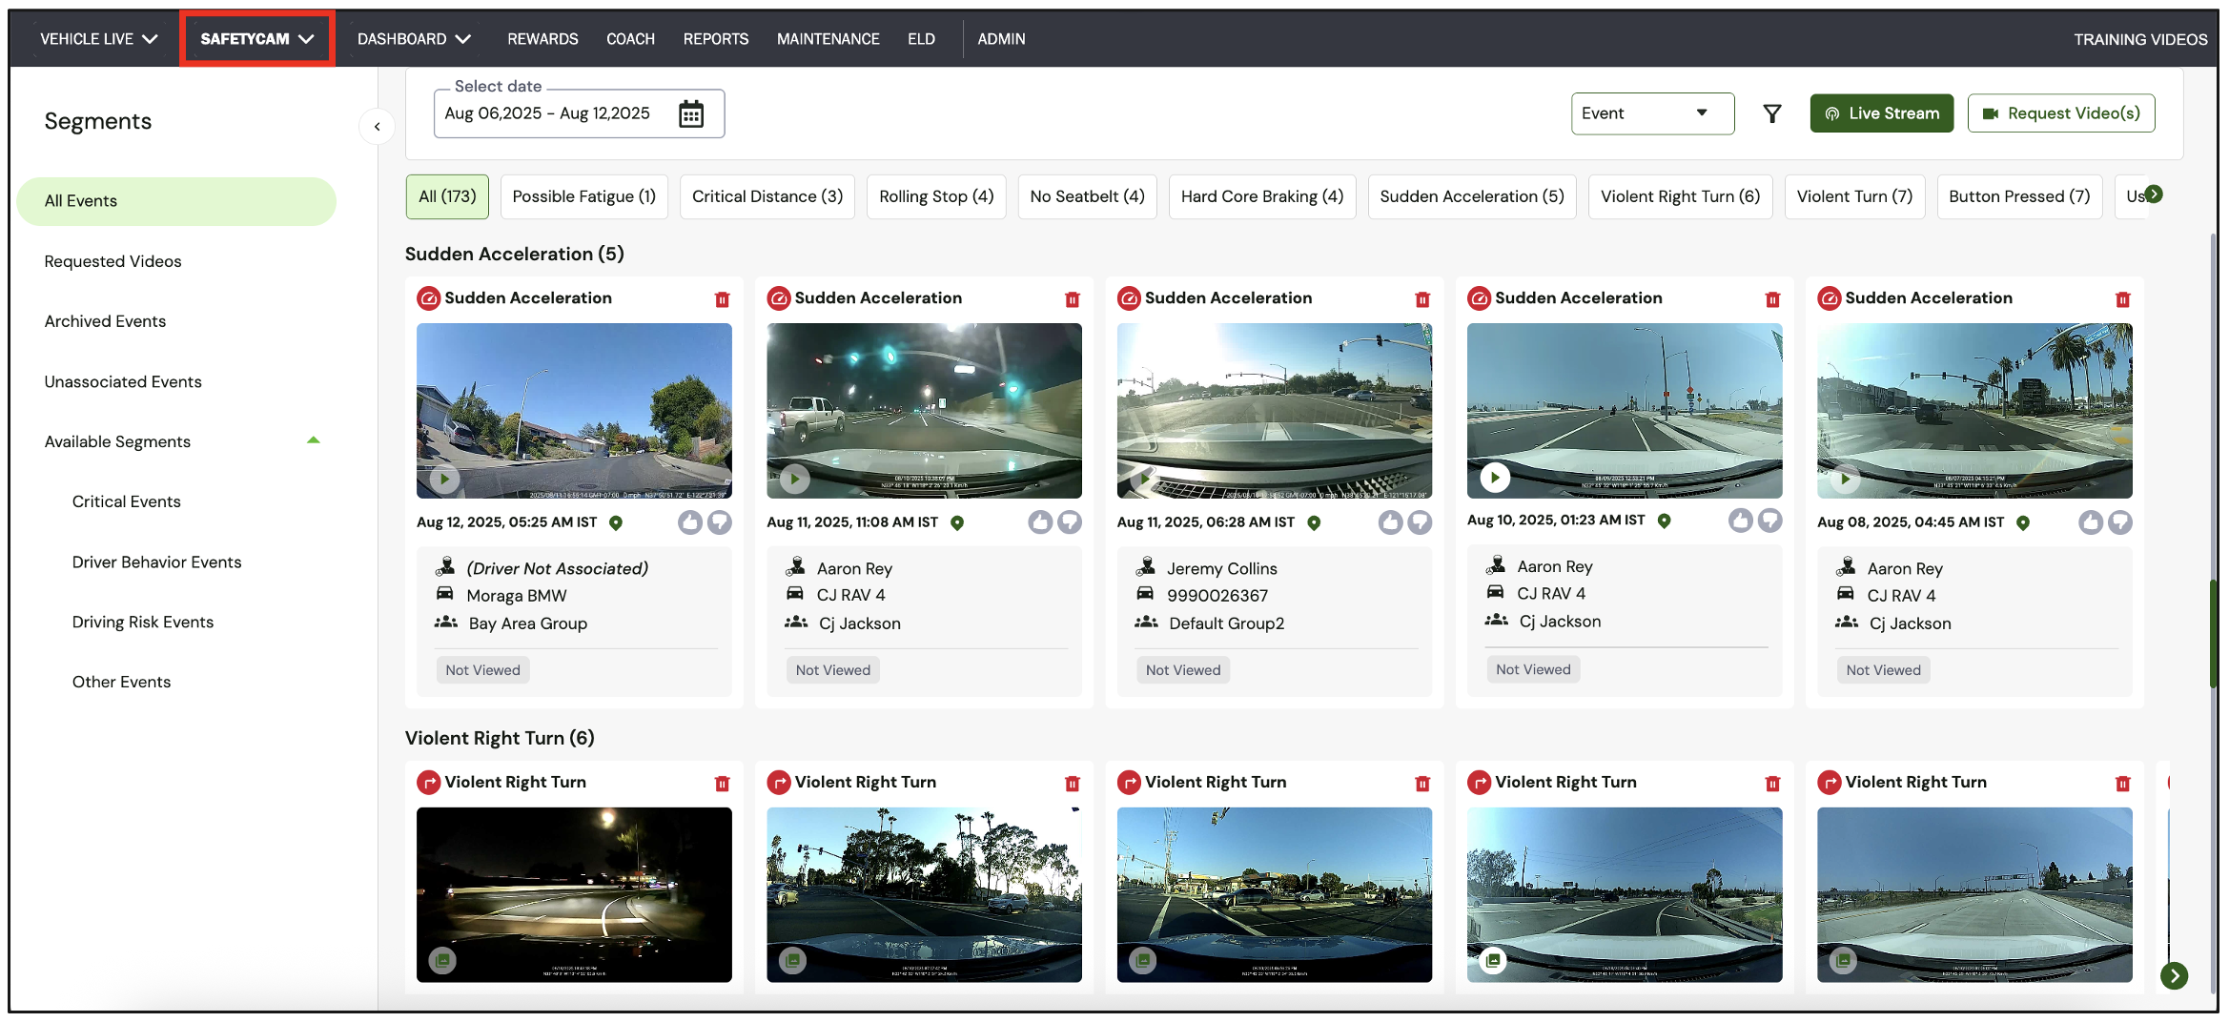The image size is (2229, 1022).
Task: Click the filter funnel icon
Action: pyautogui.click(x=1771, y=114)
